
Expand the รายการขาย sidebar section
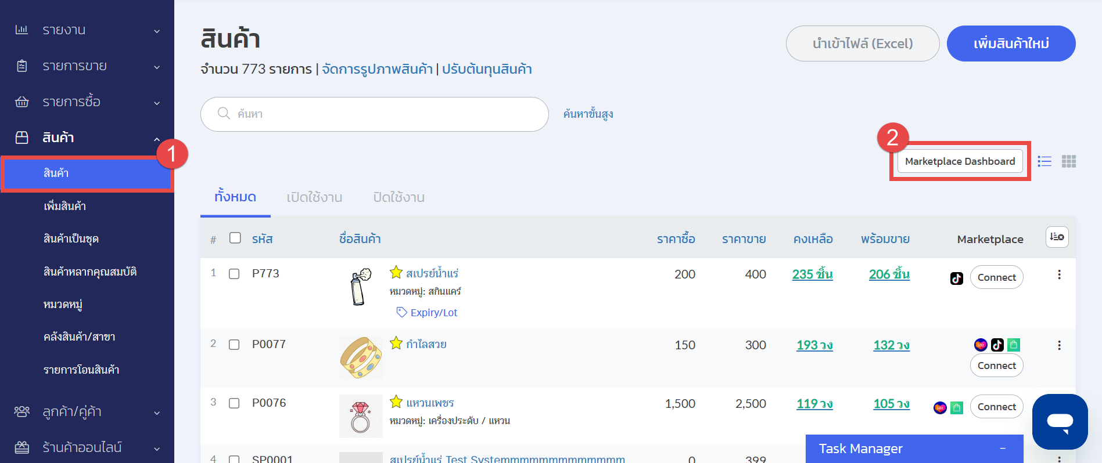tap(87, 66)
